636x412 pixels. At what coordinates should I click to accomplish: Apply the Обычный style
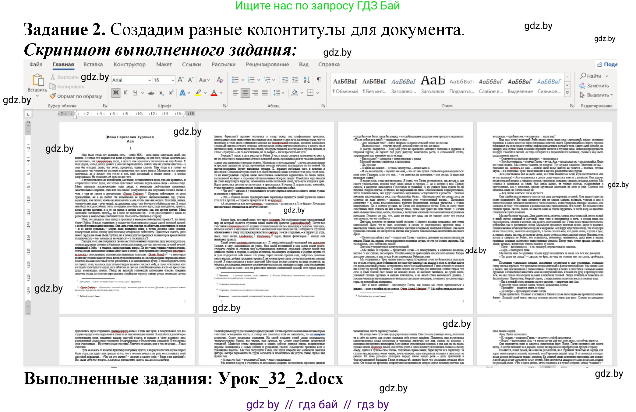[345, 86]
